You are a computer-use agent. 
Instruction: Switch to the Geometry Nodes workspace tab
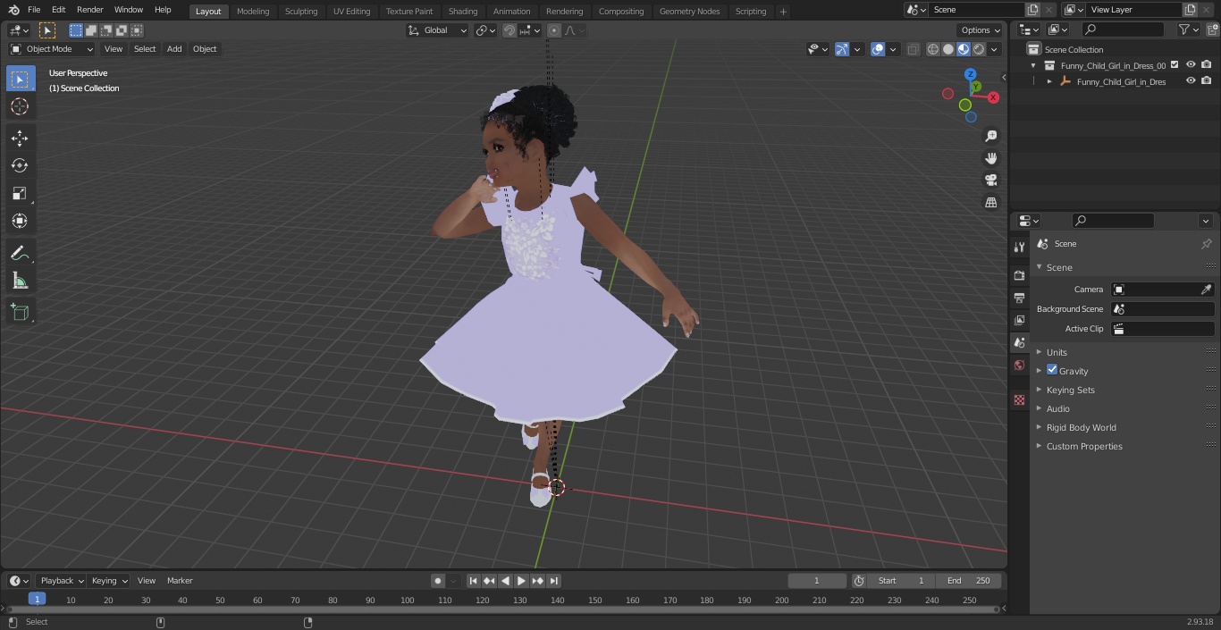pyautogui.click(x=689, y=12)
